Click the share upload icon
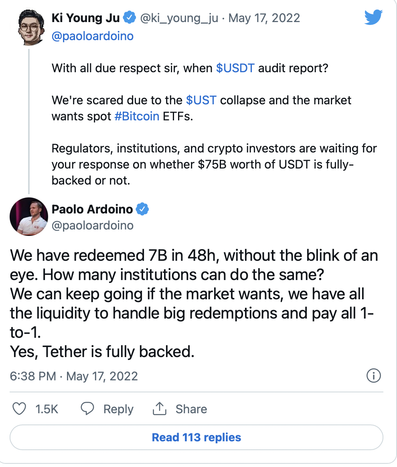This screenshot has height=467, width=397. click(160, 409)
